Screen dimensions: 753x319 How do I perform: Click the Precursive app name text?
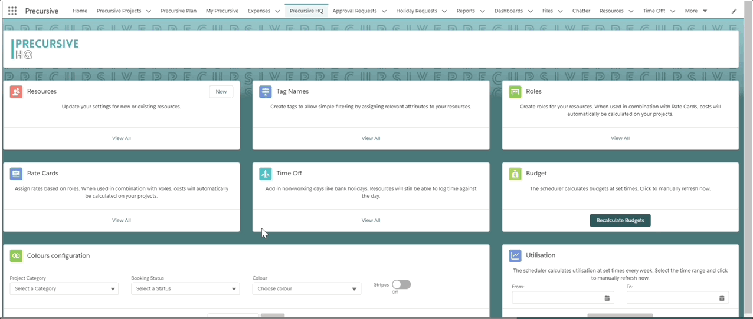coord(42,11)
